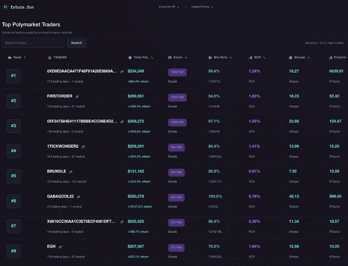This screenshot has height=266, width=348.
Task: Sort by ROV column header
Action: point(258,58)
